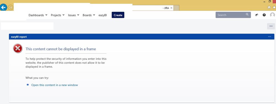Select the JIRA browser tab
This screenshot has width=276, height=104.
153,8
